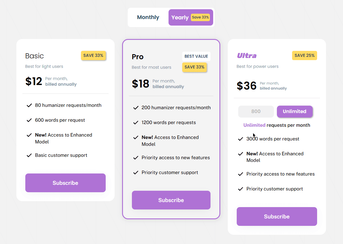Viewport: 343px width, 244px height.
Task: Click the BEST VALUE badge on Pro
Action: click(x=196, y=57)
